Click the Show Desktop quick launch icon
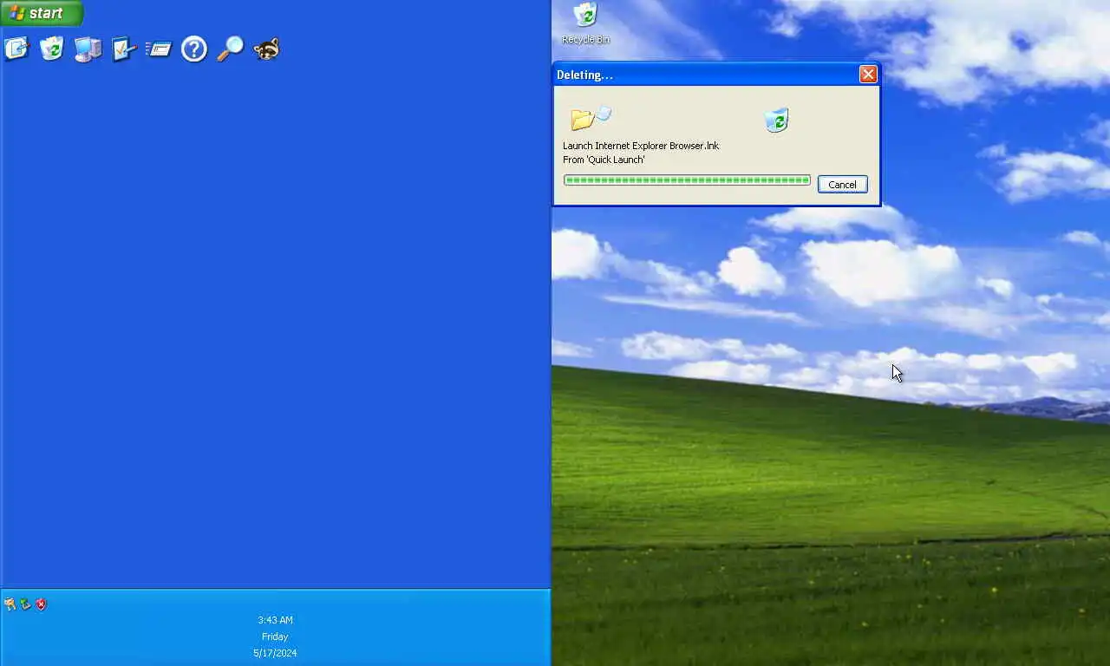Viewport: 1110px width, 666px height. point(16,49)
